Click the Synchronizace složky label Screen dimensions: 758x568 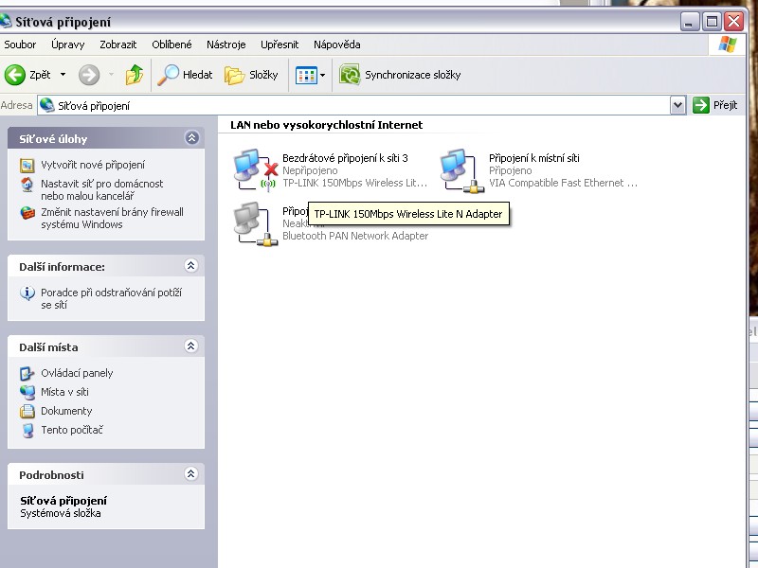tap(412, 75)
